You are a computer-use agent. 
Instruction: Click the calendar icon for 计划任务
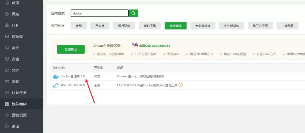(x=7, y=93)
